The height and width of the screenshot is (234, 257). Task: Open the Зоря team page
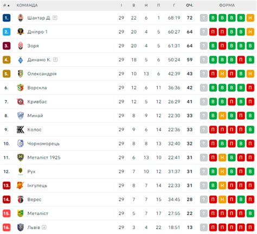(x=33, y=46)
